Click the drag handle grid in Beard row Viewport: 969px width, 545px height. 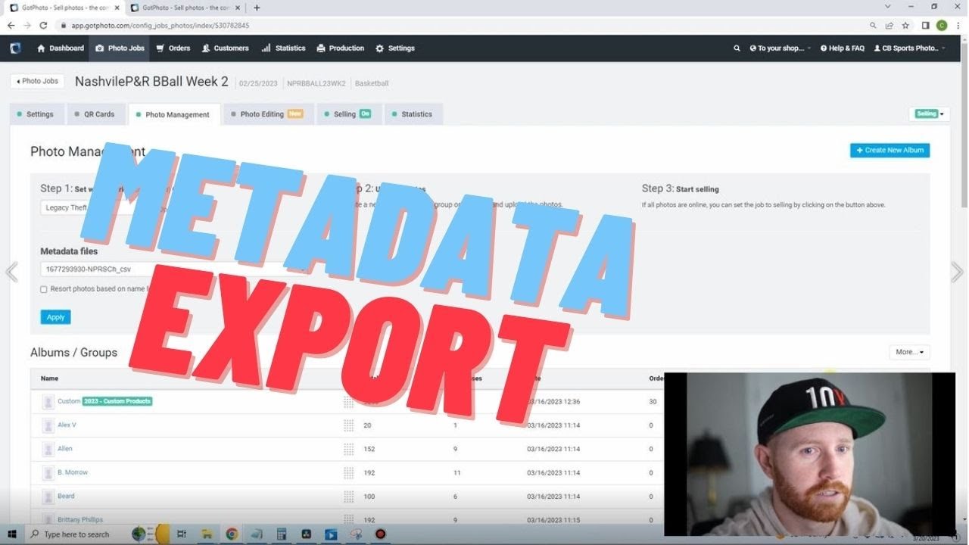(x=348, y=497)
